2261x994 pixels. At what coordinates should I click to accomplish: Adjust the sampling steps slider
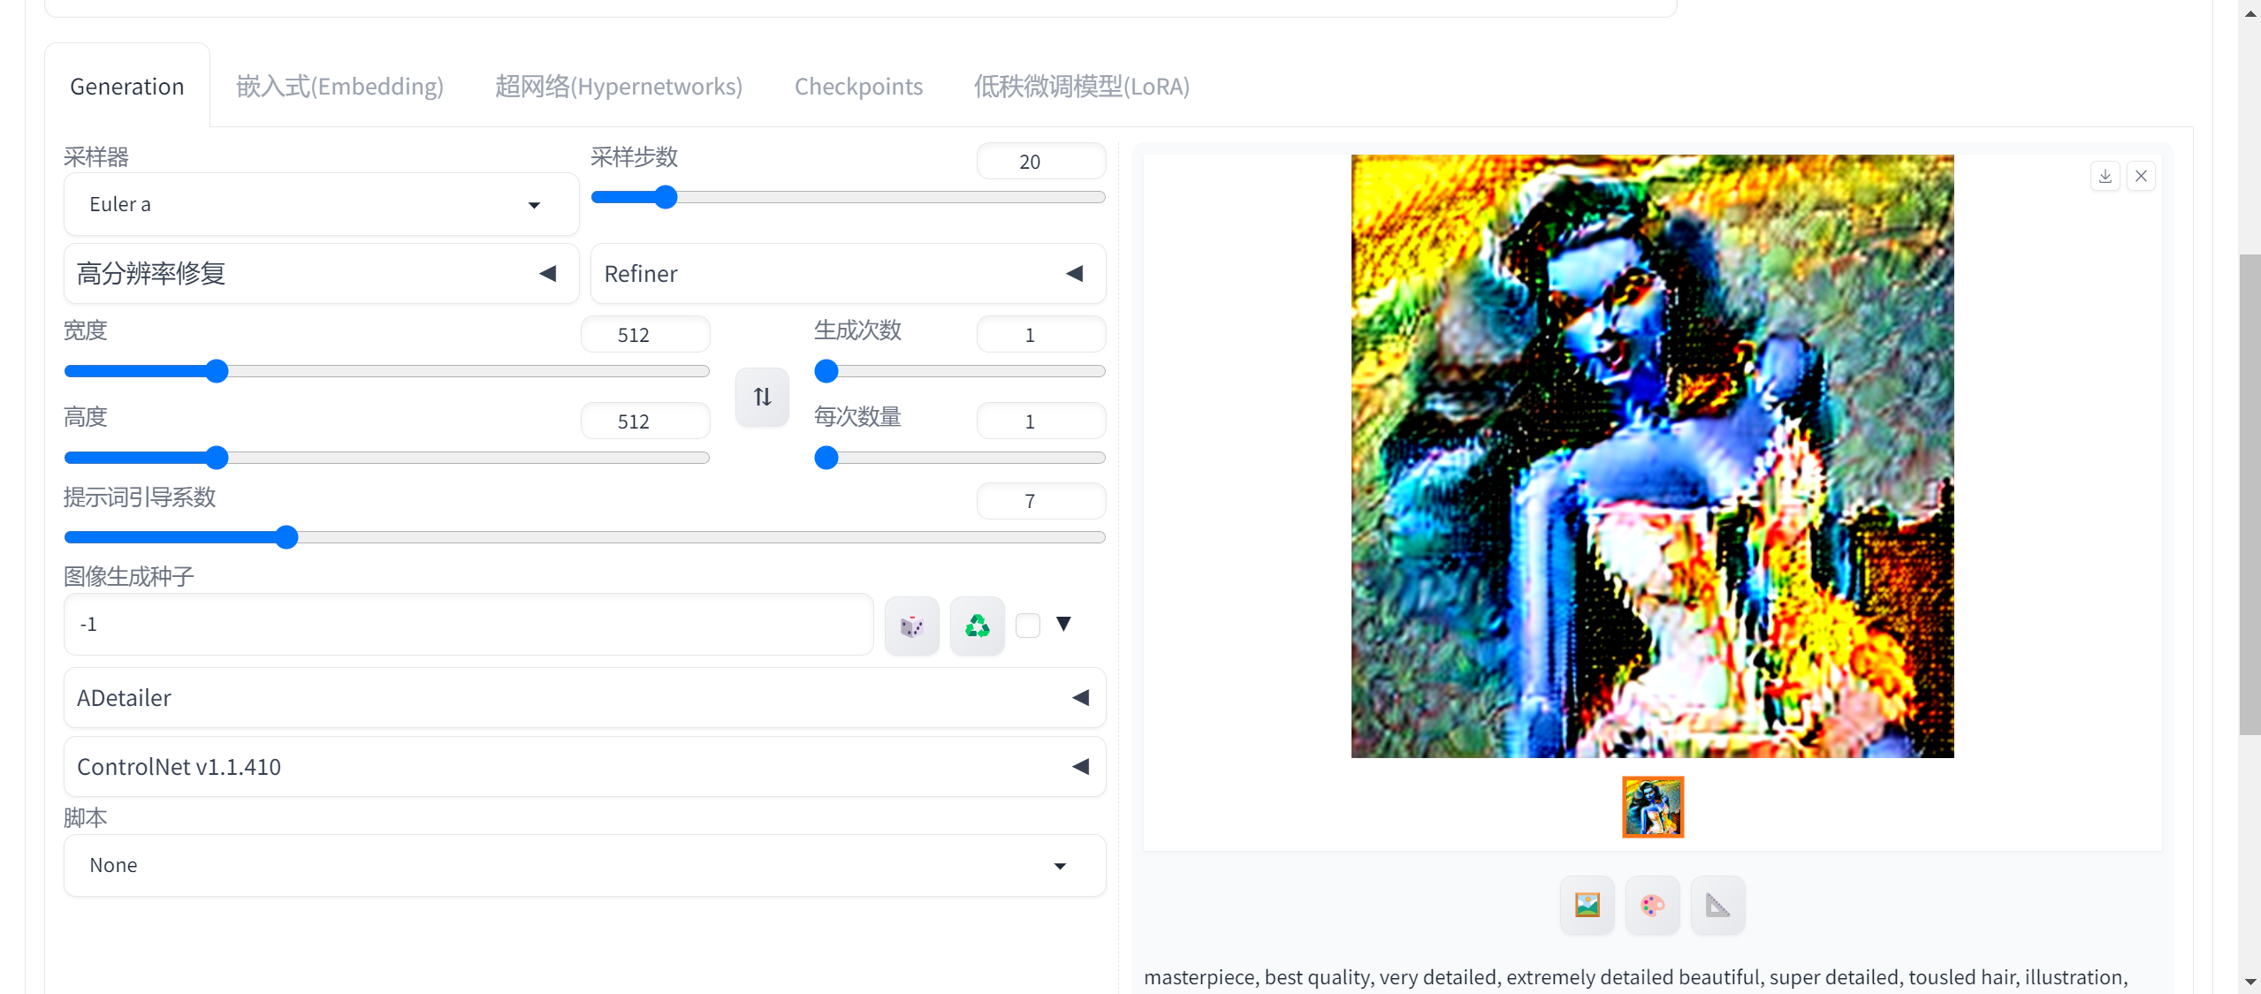[x=848, y=197]
